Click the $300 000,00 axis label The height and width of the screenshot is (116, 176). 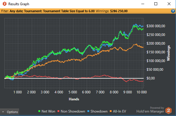[x=156, y=26]
